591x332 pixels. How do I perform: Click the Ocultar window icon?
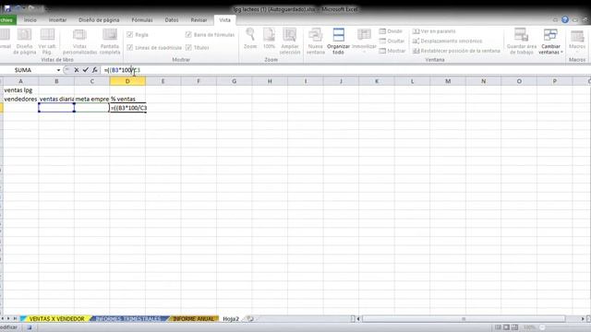[382, 41]
